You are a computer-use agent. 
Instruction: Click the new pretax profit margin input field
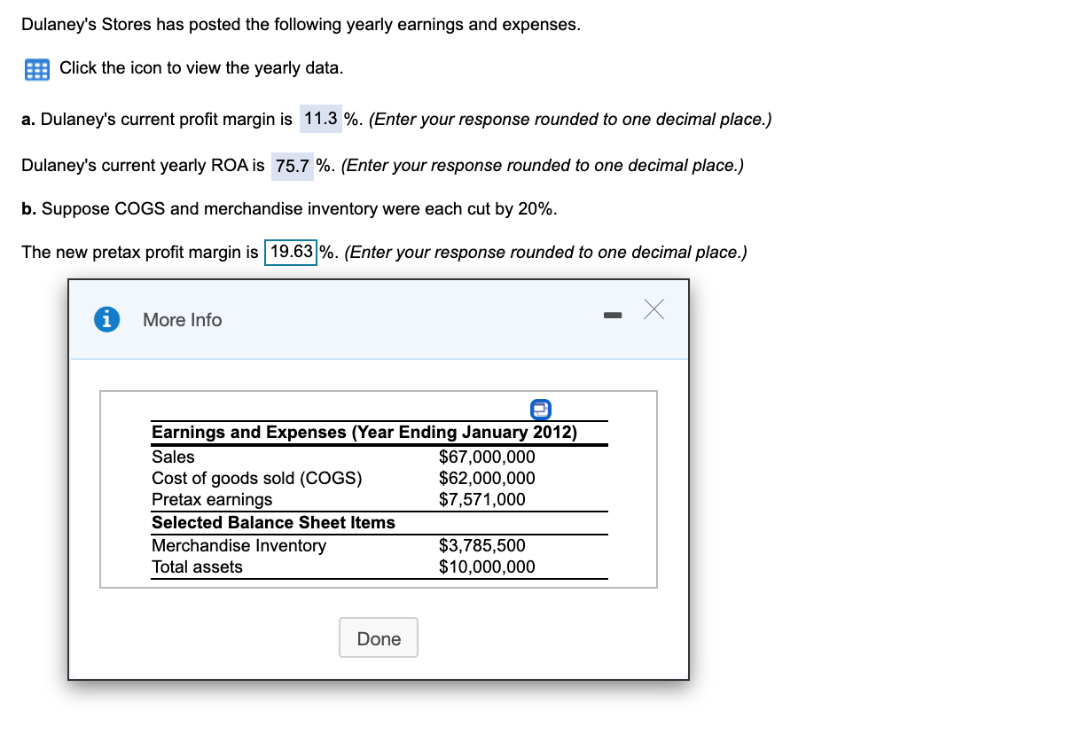pos(292,252)
